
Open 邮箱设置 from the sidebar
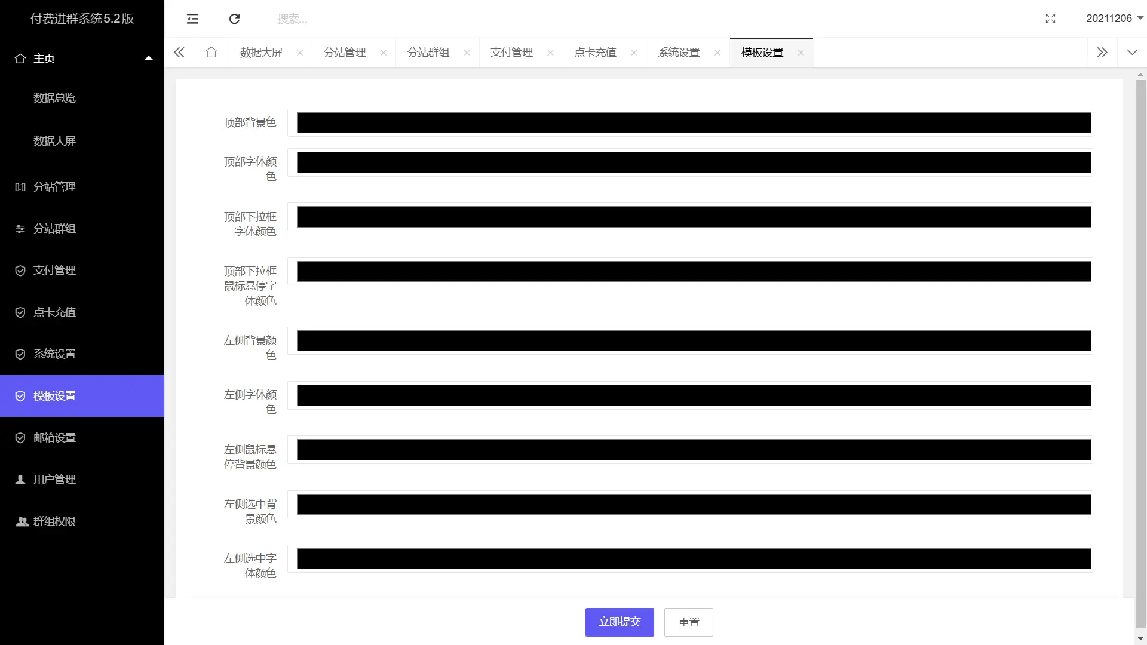(53, 437)
